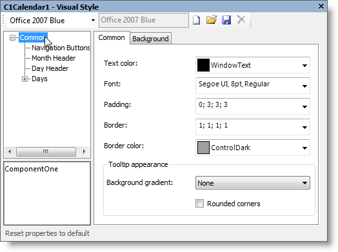This screenshot has height=252, width=338.
Task: Select the Common tab
Action: click(x=112, y=37)
